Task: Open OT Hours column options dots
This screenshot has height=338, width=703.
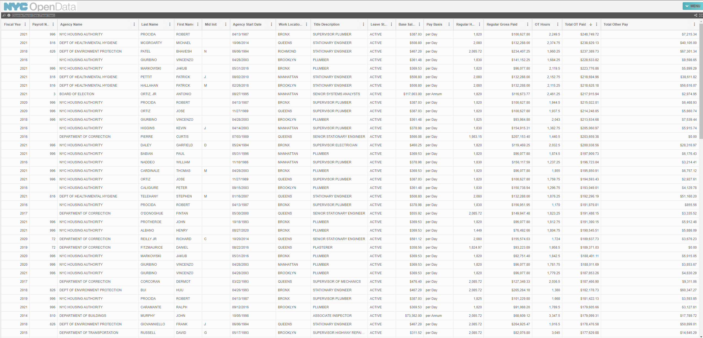Action: [558, 24]
